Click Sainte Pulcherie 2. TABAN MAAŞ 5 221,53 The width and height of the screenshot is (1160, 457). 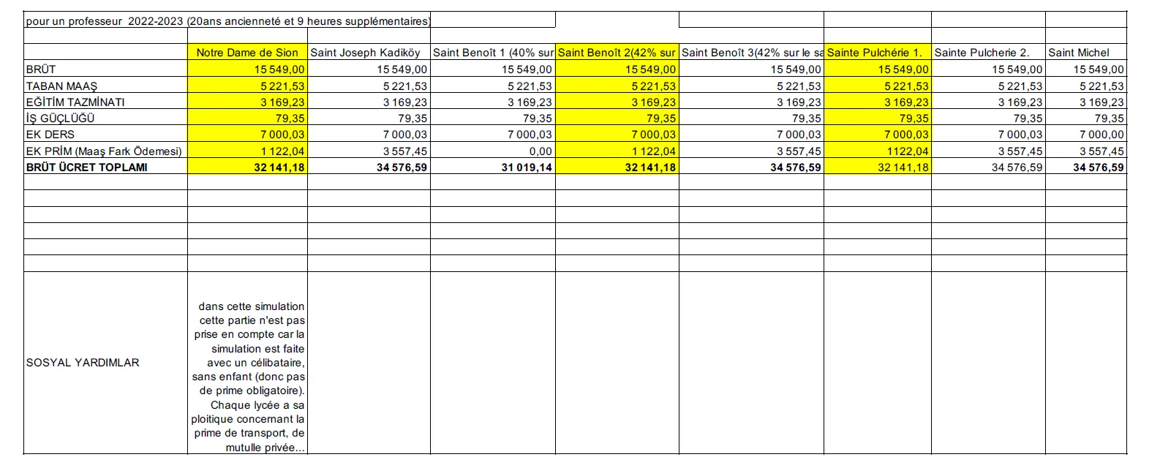point(988,86)
